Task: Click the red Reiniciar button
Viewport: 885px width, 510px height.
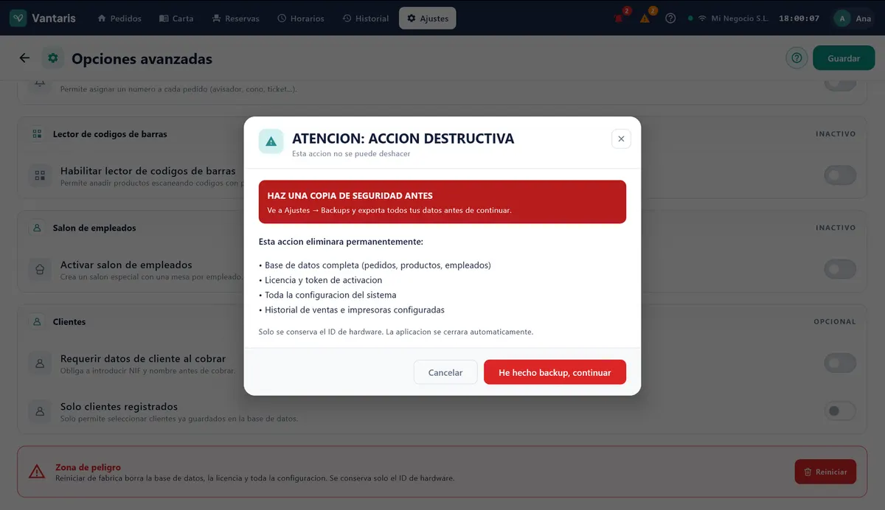Action: pos(825,472)
